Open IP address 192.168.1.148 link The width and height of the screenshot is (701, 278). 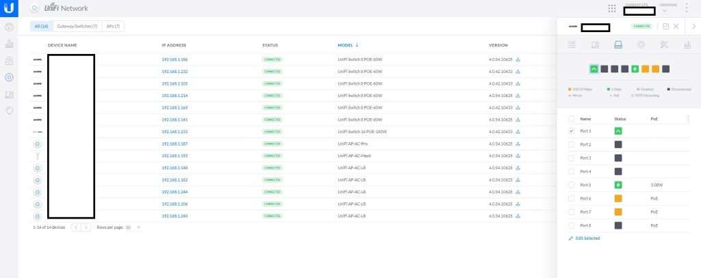coord(175,168)
